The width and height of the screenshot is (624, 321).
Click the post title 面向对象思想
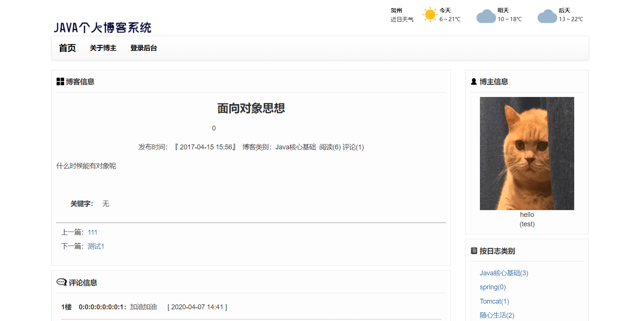251,108
